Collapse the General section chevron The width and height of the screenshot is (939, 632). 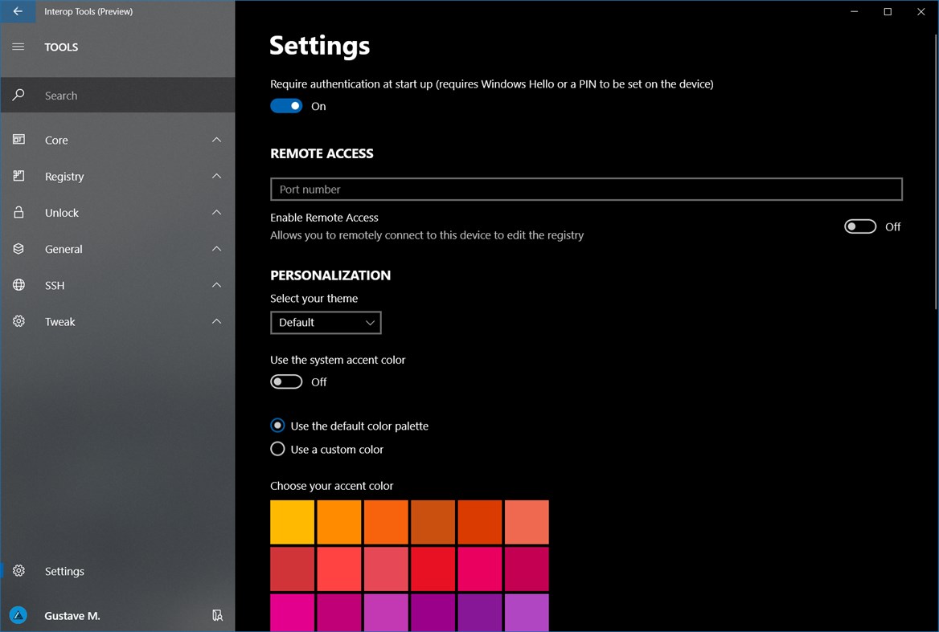coord(216,249)
